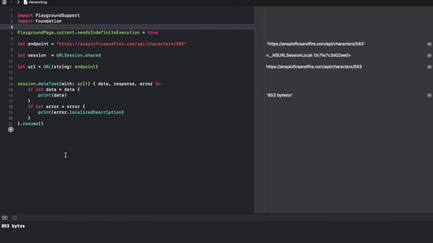433x243 pixels.
Task: Click .resume() on line 21
Action: (32, 124)
